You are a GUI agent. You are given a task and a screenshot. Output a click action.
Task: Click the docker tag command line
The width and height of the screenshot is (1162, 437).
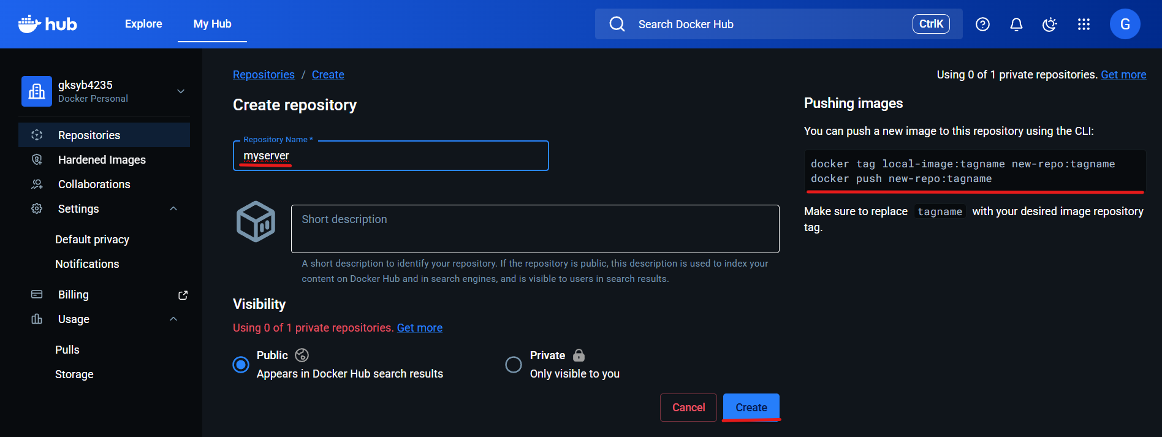coord(963,164)
